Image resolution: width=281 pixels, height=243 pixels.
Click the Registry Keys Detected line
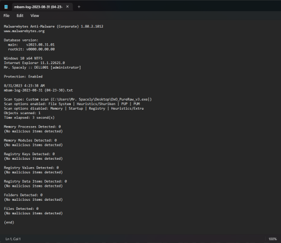(x=29, y=154)
